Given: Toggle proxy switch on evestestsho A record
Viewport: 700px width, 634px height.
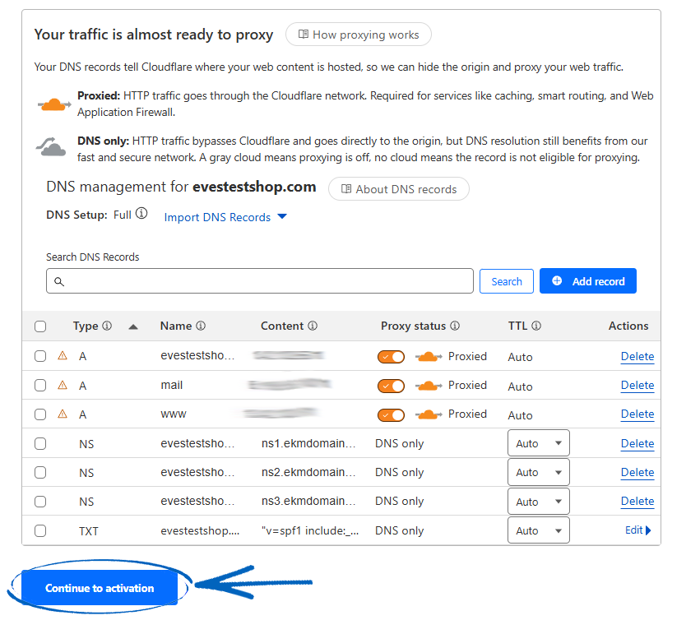Looking at the screenshot, I should click(391, 357).
